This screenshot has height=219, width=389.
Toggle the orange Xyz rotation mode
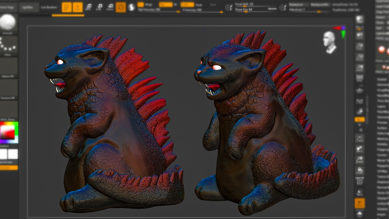click(360, 119)
